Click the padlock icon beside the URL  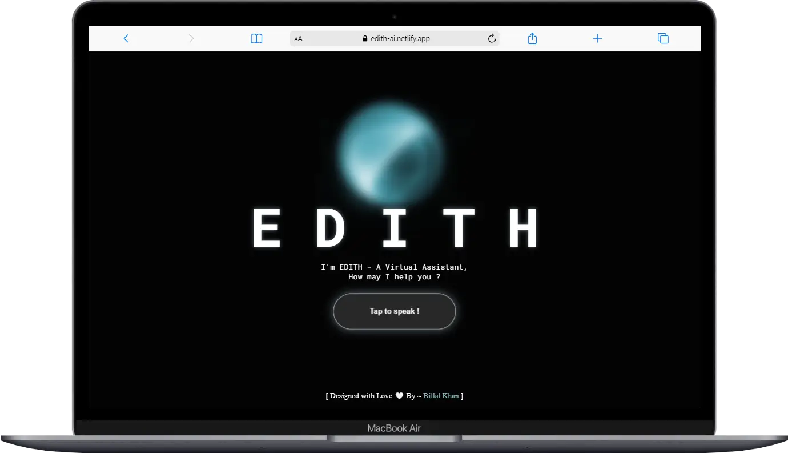[365, 39]
